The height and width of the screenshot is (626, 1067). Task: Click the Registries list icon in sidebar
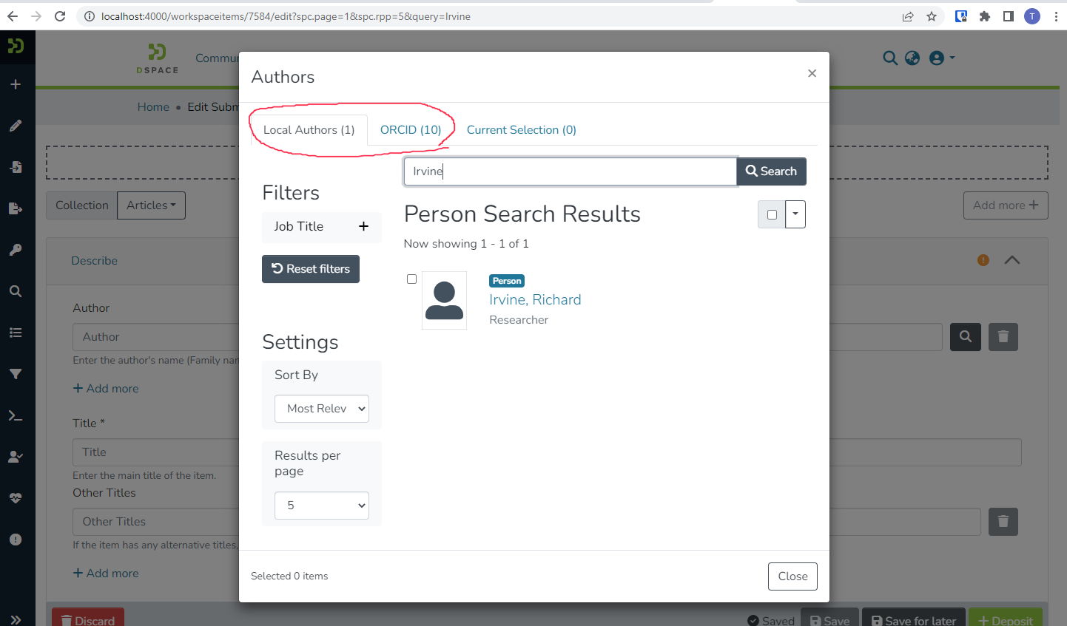pos(16,332)
